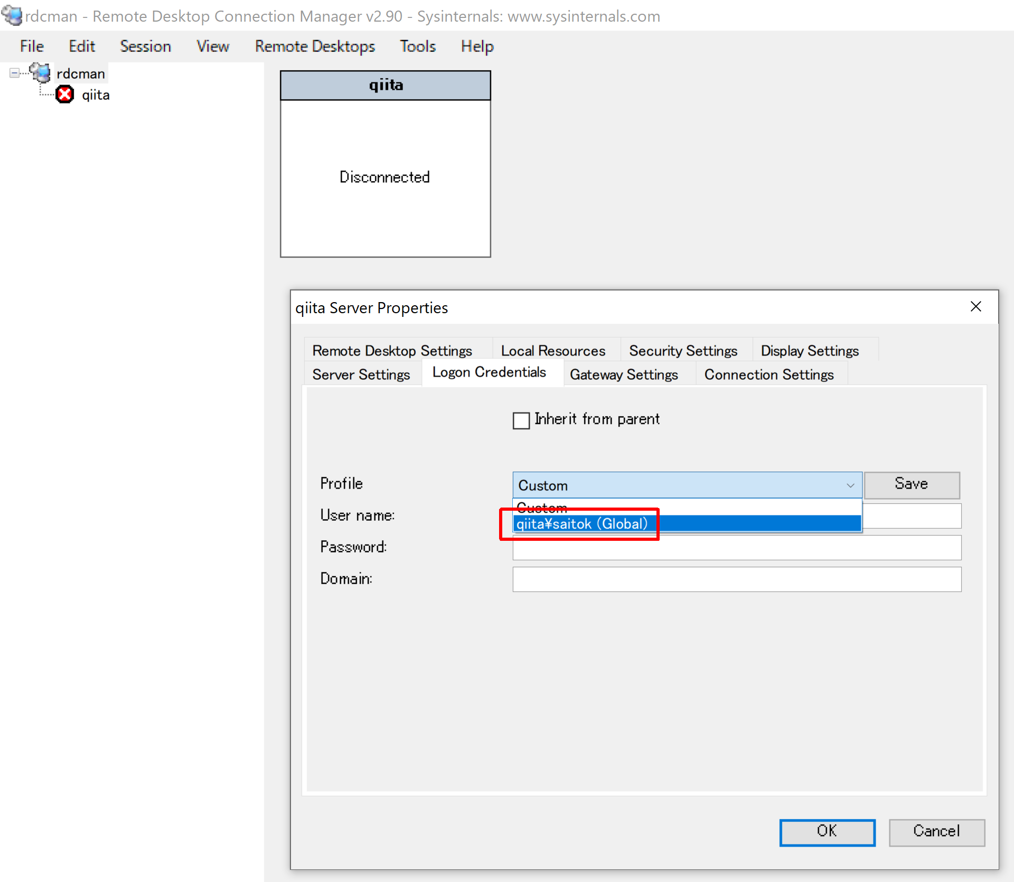
Task: Open the Remote Desktops menu
Action: tap(315, 46)
